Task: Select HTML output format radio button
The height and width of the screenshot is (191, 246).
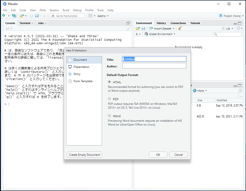Action: [x=110, y=82]
